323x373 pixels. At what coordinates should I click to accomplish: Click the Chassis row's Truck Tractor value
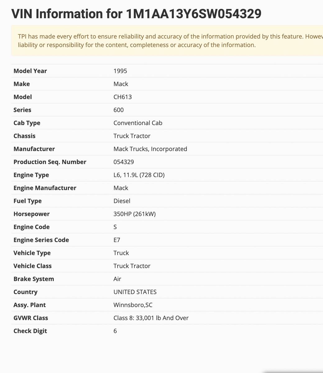click(x=132, y=136)
